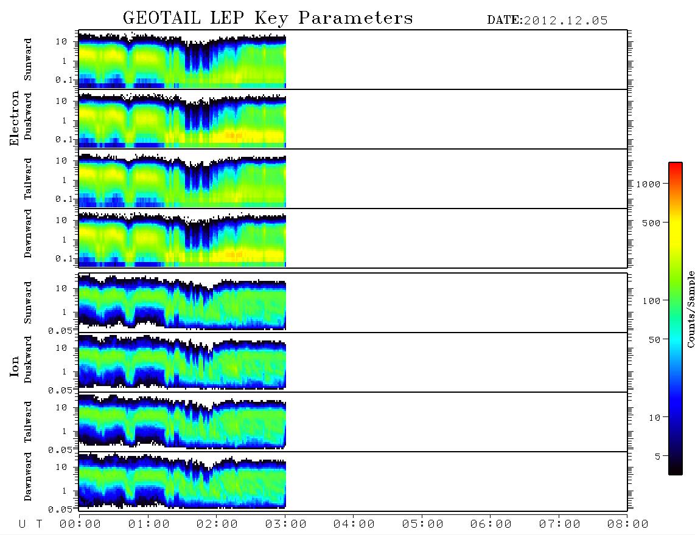Select the 03:00 time tick label
695x535 pixels.
coord(286,525)
